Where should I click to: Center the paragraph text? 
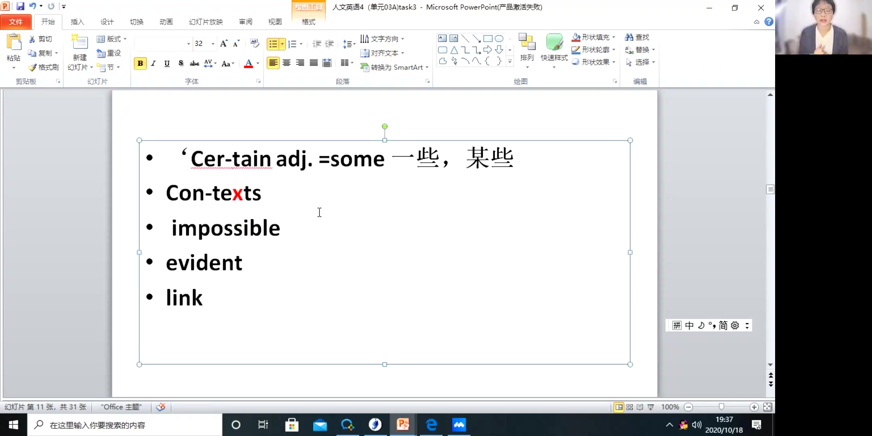click(x=287, y=63)
